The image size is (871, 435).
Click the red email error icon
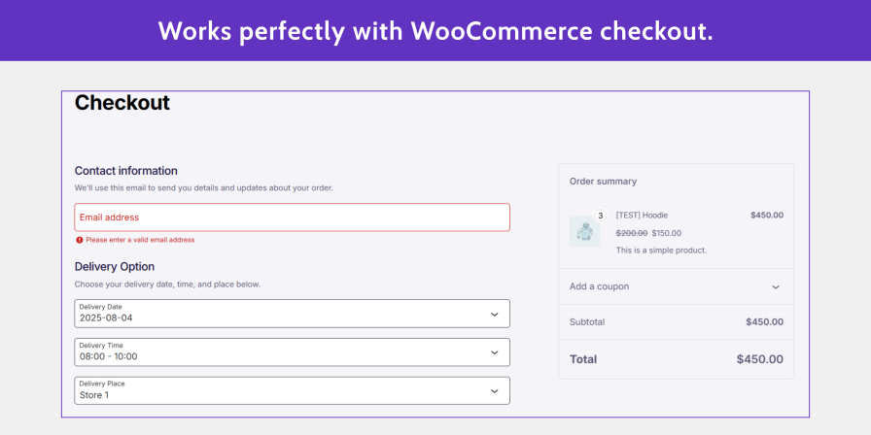pyautogui.click(x=80, y=240)
